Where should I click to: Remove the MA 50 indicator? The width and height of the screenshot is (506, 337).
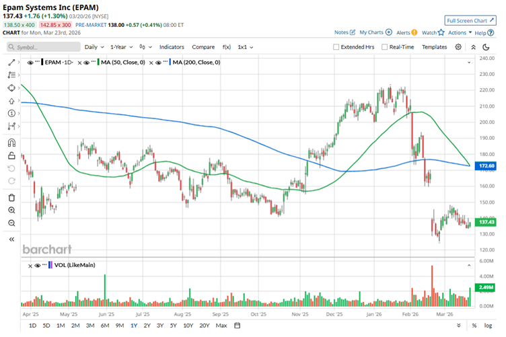click(x=79, y=63)
